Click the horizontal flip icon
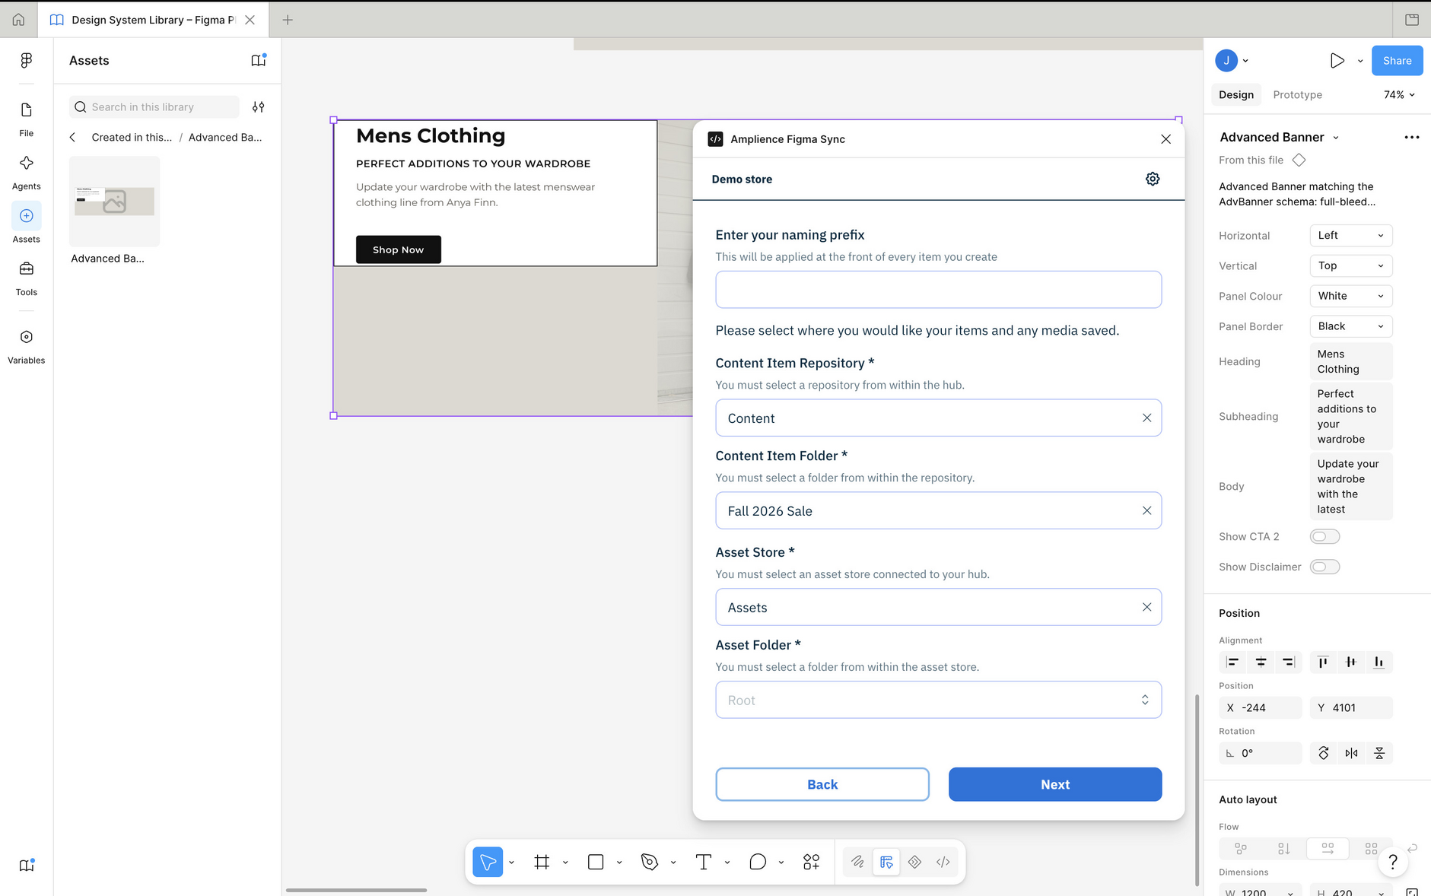 [x=1351, y=753]
